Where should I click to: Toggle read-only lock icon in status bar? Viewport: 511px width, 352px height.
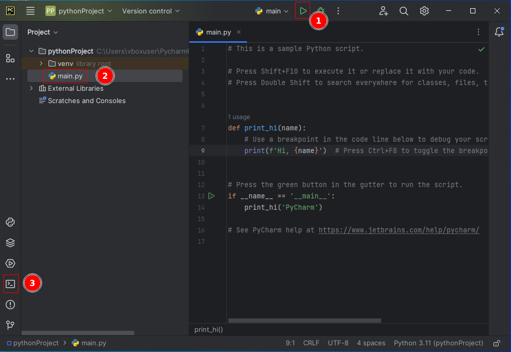pos(497,343)
